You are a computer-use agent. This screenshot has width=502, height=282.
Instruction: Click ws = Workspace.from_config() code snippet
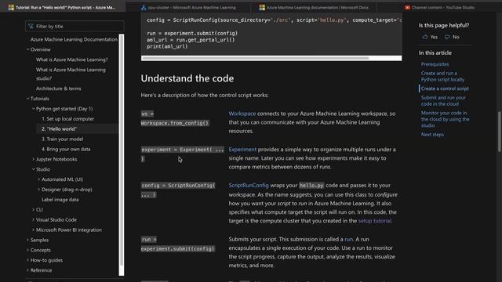pyautogui.click(x=175, y=118)
